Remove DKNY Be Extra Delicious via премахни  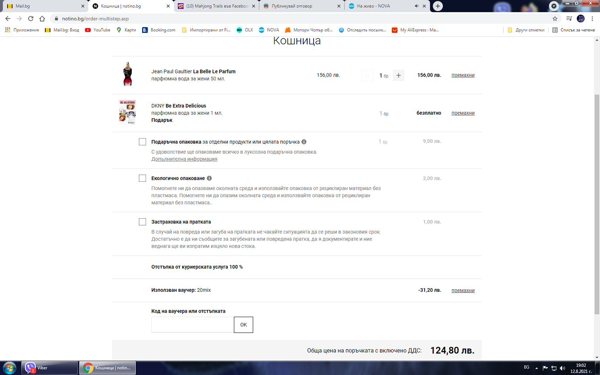(463, 113)
